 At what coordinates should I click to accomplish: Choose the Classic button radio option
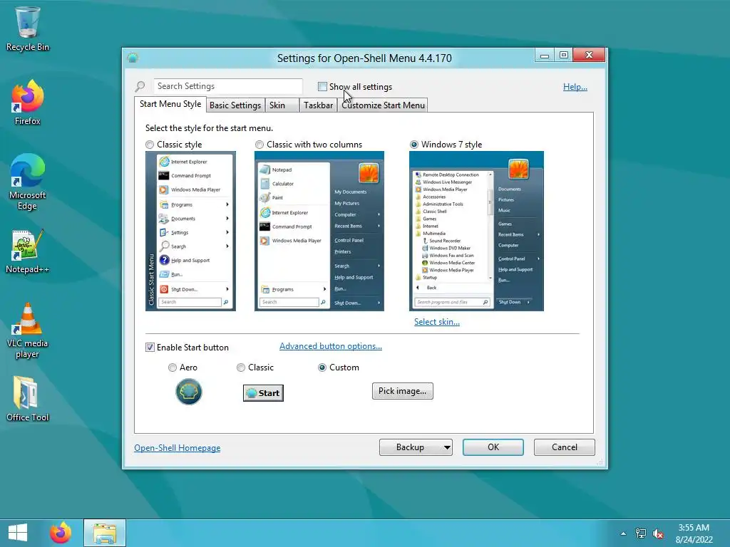[241, 368]
